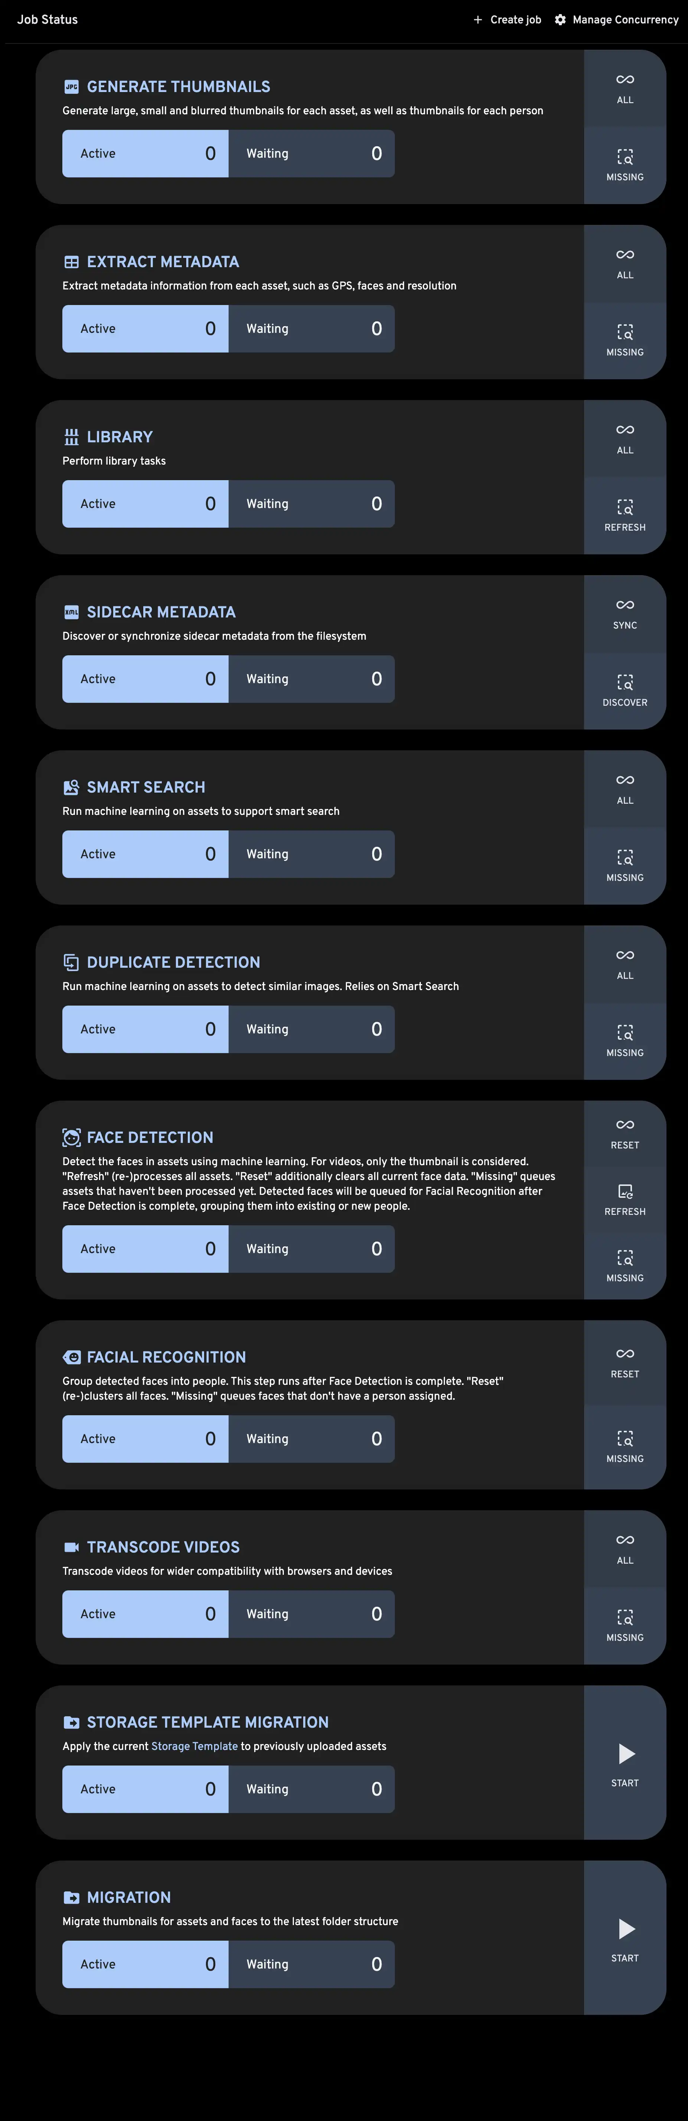Image resolution: width=688 pixels, height=2121 pixels.
Task: Open the Storage Template link
Action: click(194, 1746)
